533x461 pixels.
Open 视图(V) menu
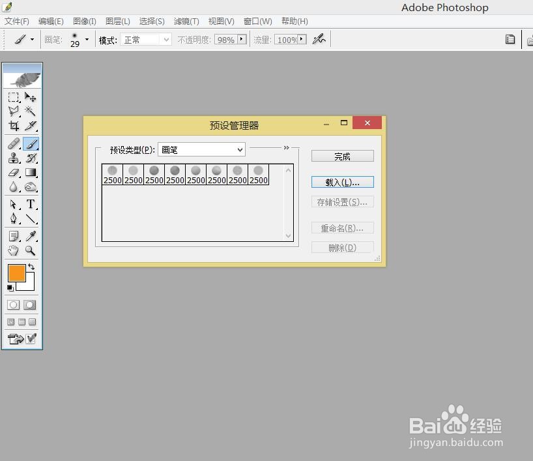[222, 22]
